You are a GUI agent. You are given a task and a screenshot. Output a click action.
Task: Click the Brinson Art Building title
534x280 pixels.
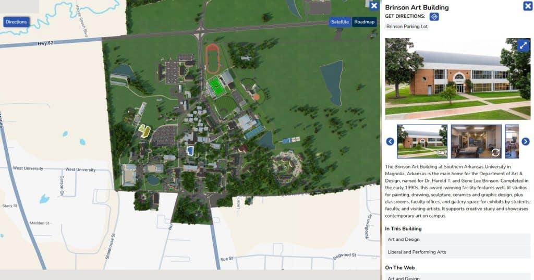(417, 7)
